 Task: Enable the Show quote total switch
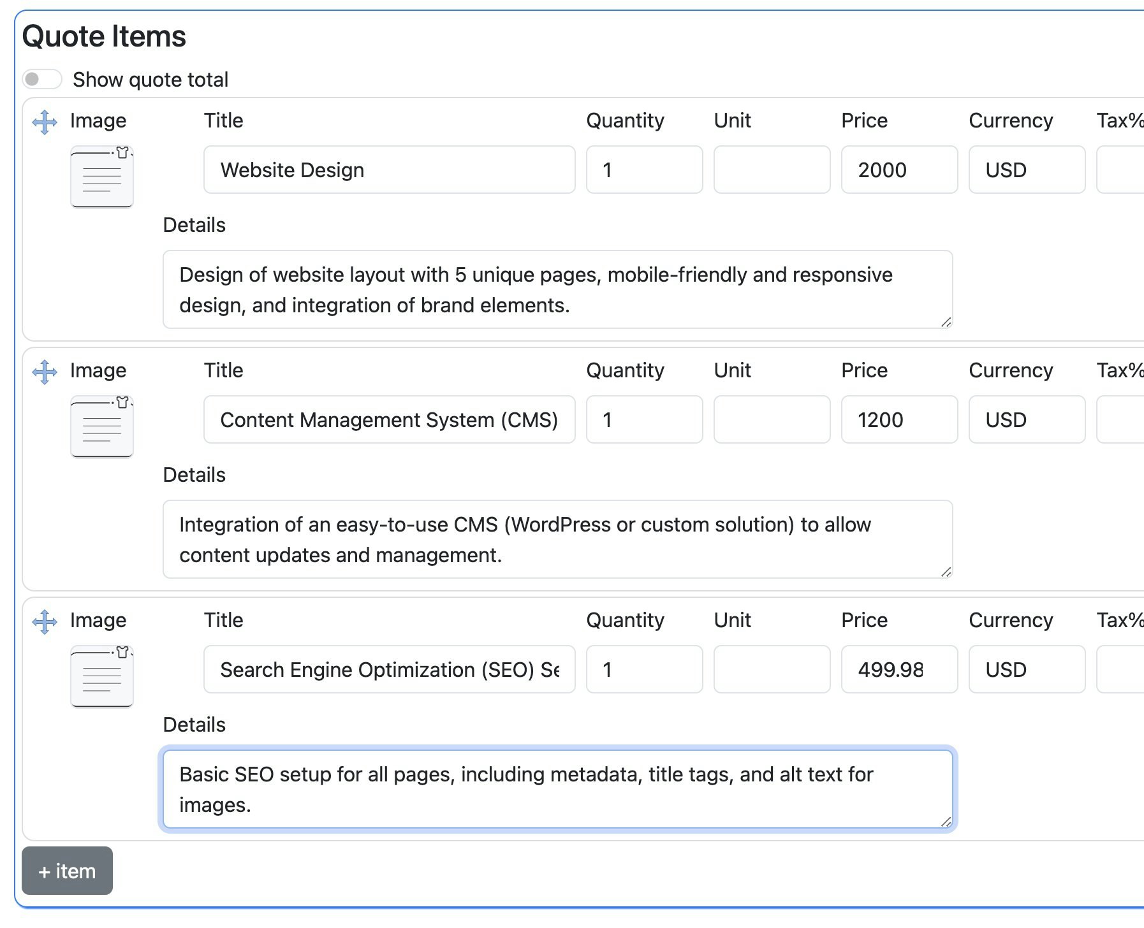(42, 80)
